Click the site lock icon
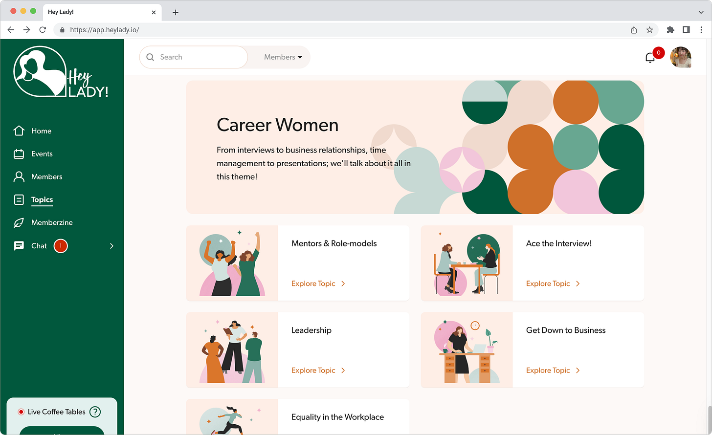Image resolution: width=712 pixels, height=435 pixels. point(62,30)
